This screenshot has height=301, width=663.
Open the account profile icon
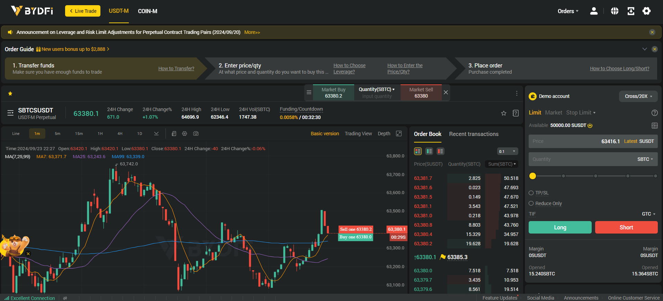(x=594, y=11)
